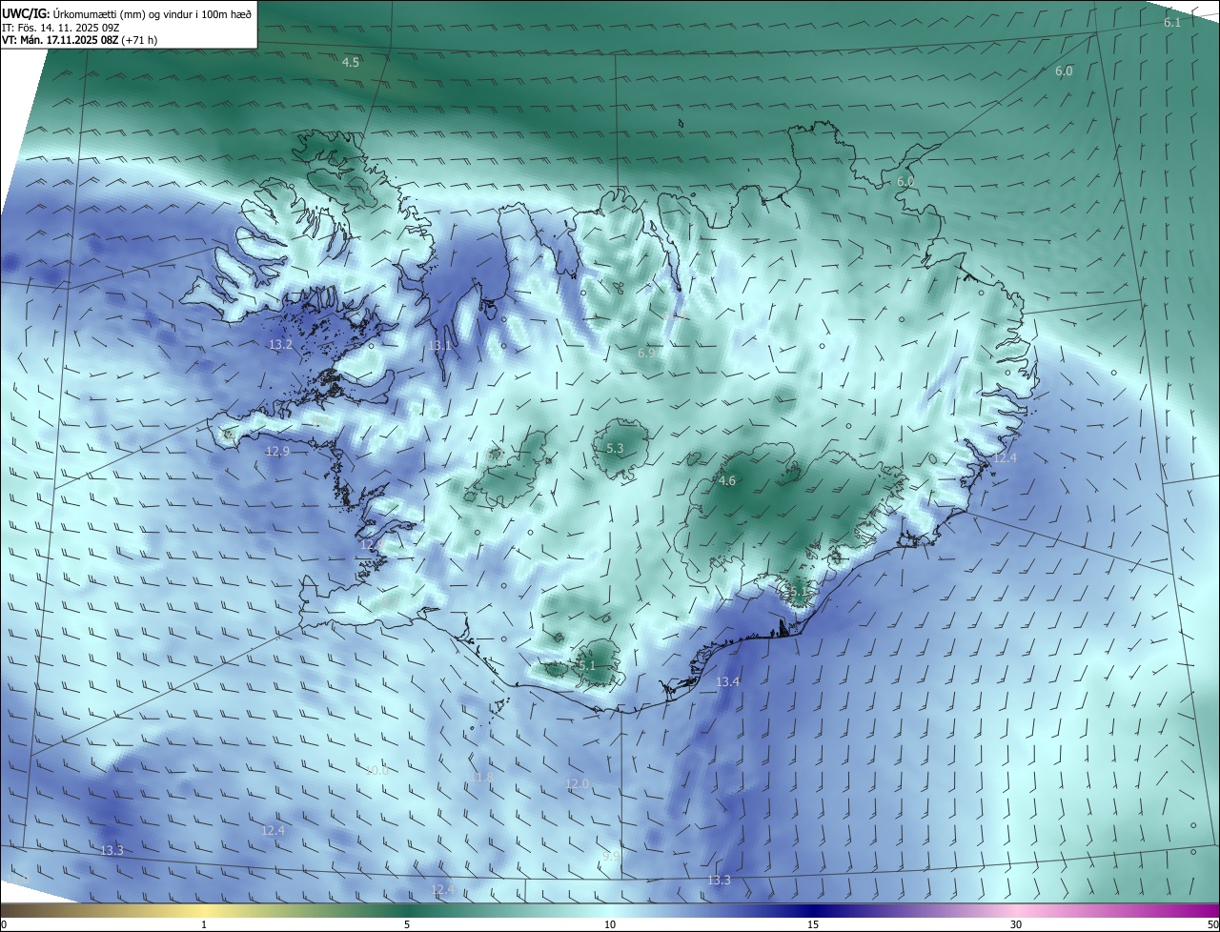Image resolution: width=1220 pixels, height=932 pixels.
Task: Select the 12.9 value label
Action: 277,452
